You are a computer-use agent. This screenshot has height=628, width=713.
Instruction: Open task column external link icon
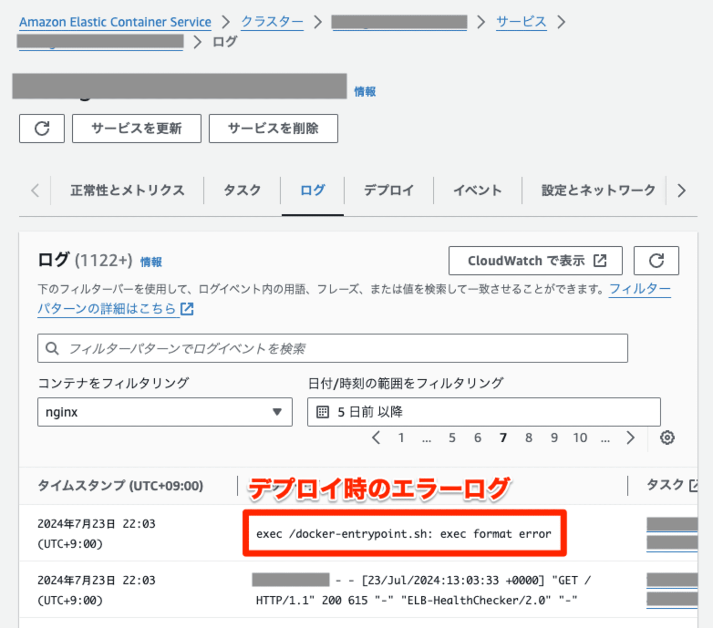(693, 485)
